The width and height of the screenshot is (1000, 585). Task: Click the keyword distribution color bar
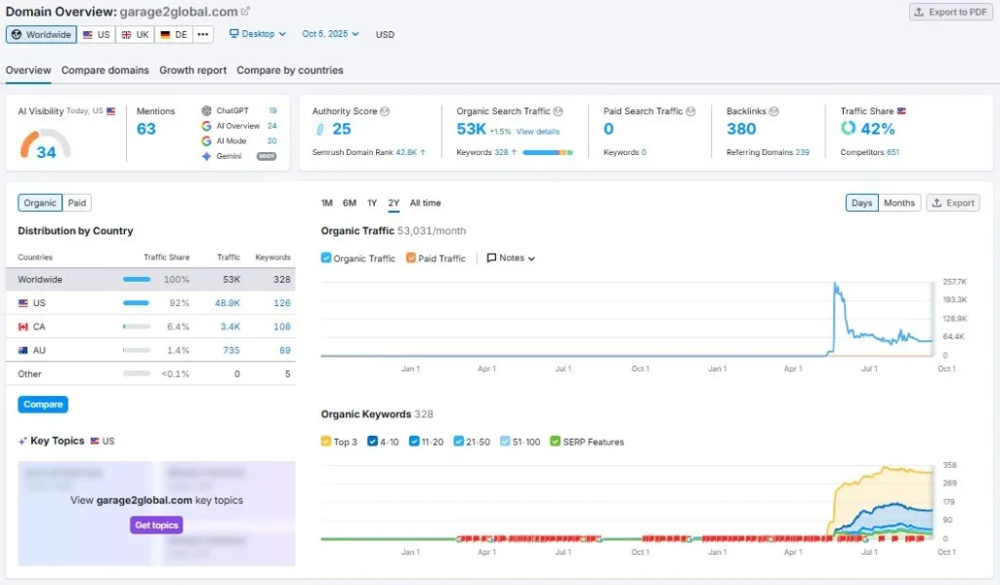pos(547,152)
